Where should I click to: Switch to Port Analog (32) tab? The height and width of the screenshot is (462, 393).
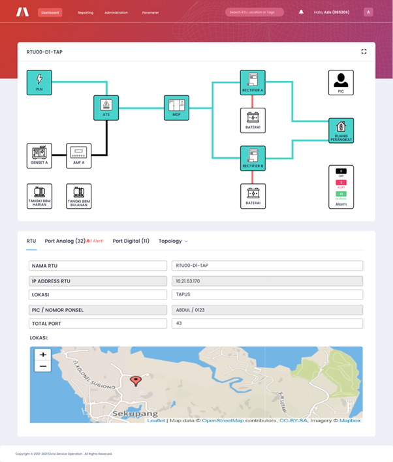tap(65, 241)
